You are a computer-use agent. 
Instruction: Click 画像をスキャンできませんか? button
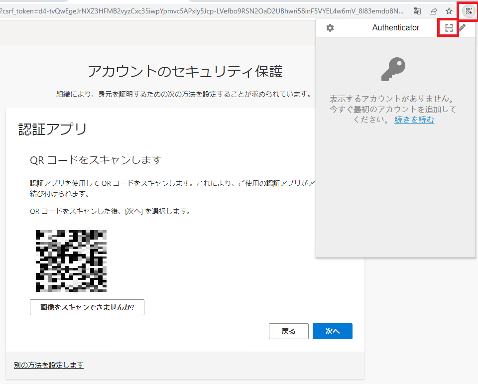tap(87, 307)
